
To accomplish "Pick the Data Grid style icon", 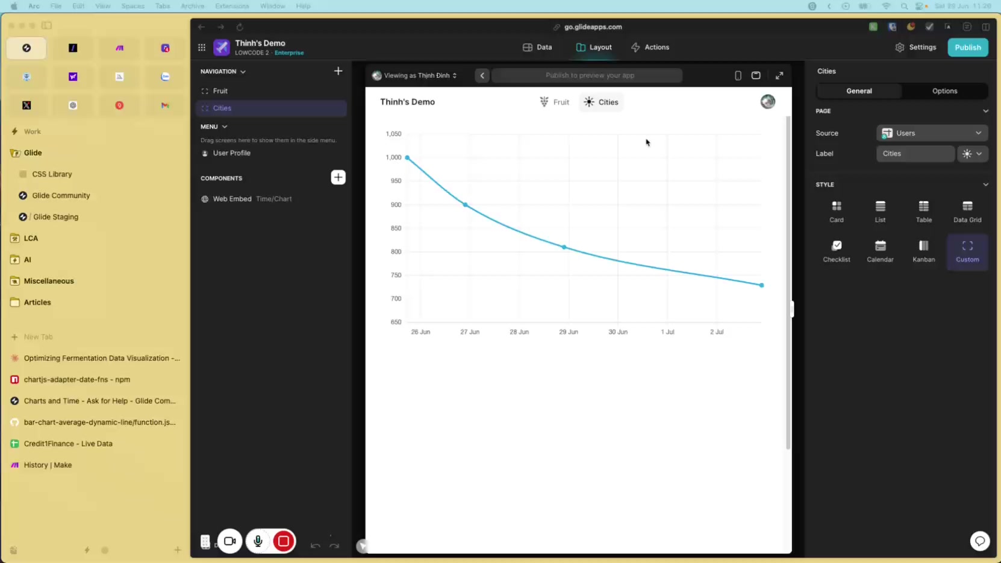I will [x=967, y=207].
